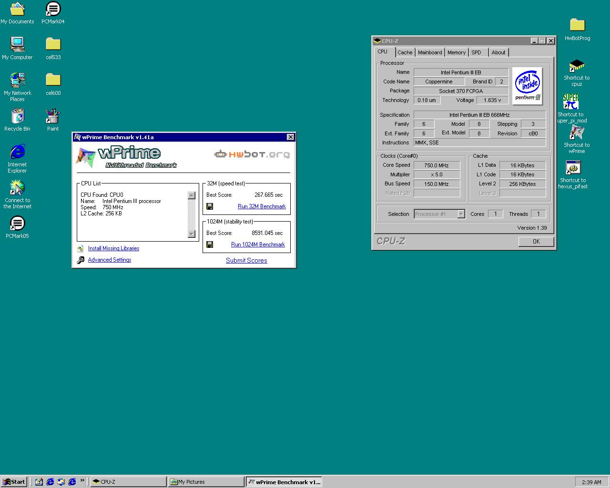The height and width of the screenshot is (488, 610).
Task: Click the CPU List scroll-up arrow in wPrime
Action: [192, 195]
